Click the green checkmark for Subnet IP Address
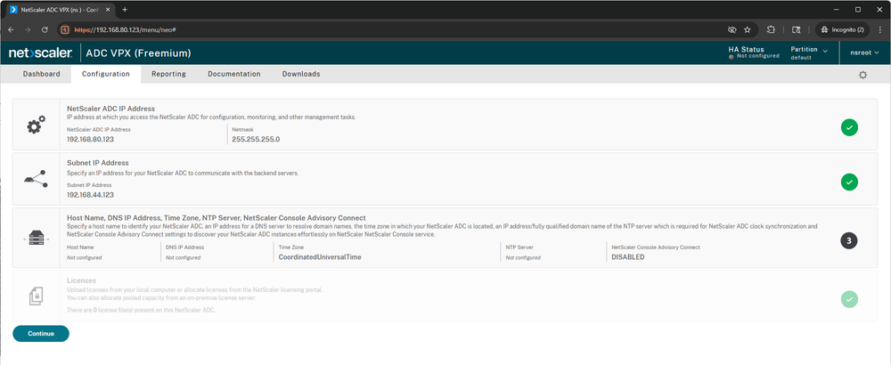The height and width of the screenshot is (365, 891). (849, 182)
